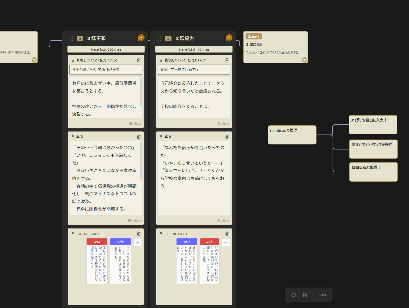Viewport: 409px width, 308px height.
Task: Open ユウカ card text in 2話協力
Action: (x=210, y=265)
